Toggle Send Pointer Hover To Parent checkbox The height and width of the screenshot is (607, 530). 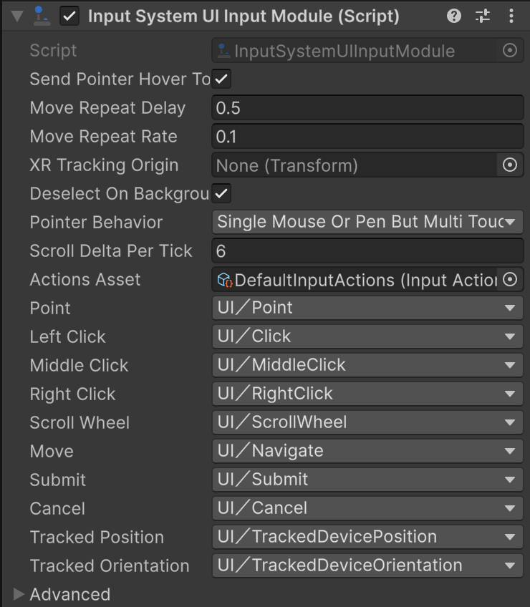tap(222, 79)
